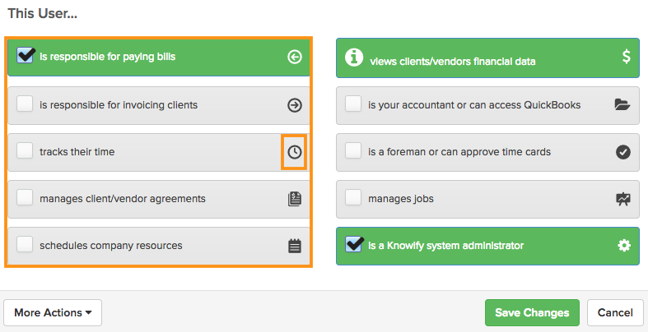Screen dimensions: 648x332
Task: Click the open folder icon beside QuickBooks
Action: click(622, 104)
